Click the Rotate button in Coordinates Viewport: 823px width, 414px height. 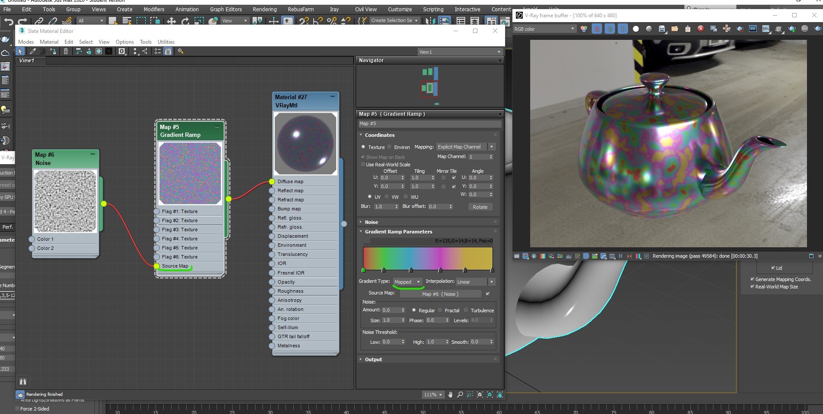pyautogui.click(x=480, y=207)
